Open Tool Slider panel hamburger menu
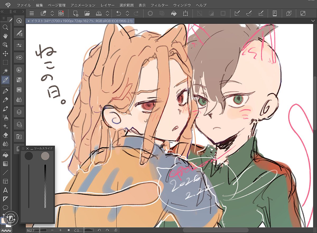This screenshot has height=233, width=317. (23, 149)
